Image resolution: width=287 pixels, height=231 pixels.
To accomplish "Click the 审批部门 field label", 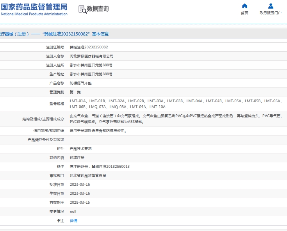I will pos(57,176).
